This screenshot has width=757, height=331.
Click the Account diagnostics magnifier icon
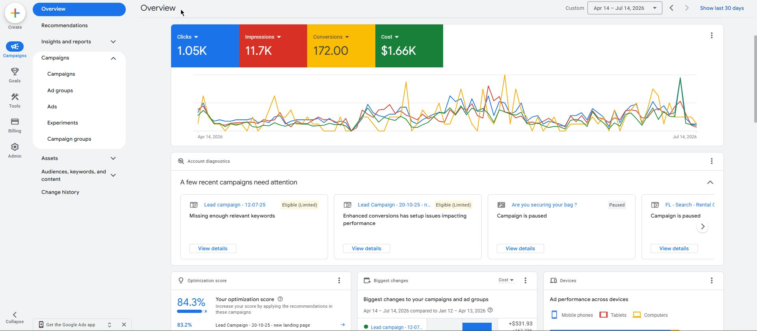[181, 161]
